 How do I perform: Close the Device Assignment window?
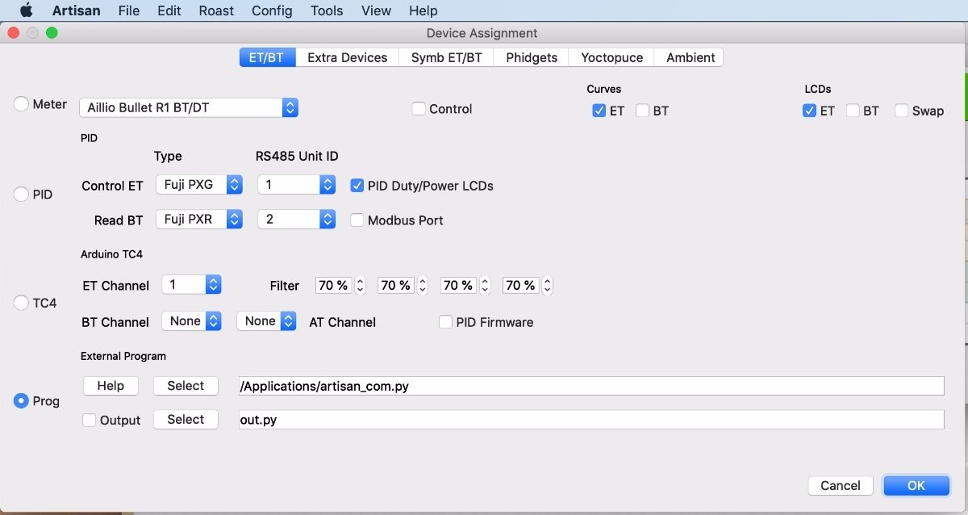pyautogui.click(x=13, y=33)
